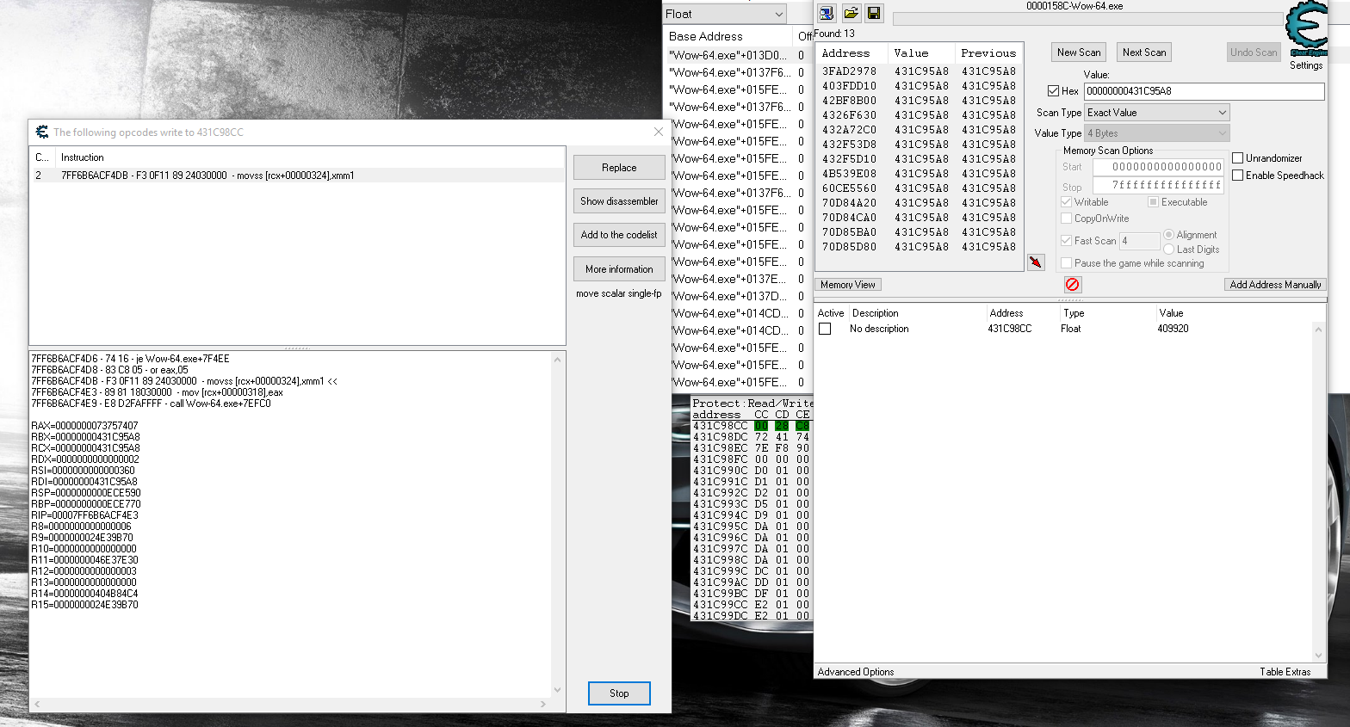Toggle Pause the game while scanning
Screen dimensions: 1350x727
[x=1066, y=263]
